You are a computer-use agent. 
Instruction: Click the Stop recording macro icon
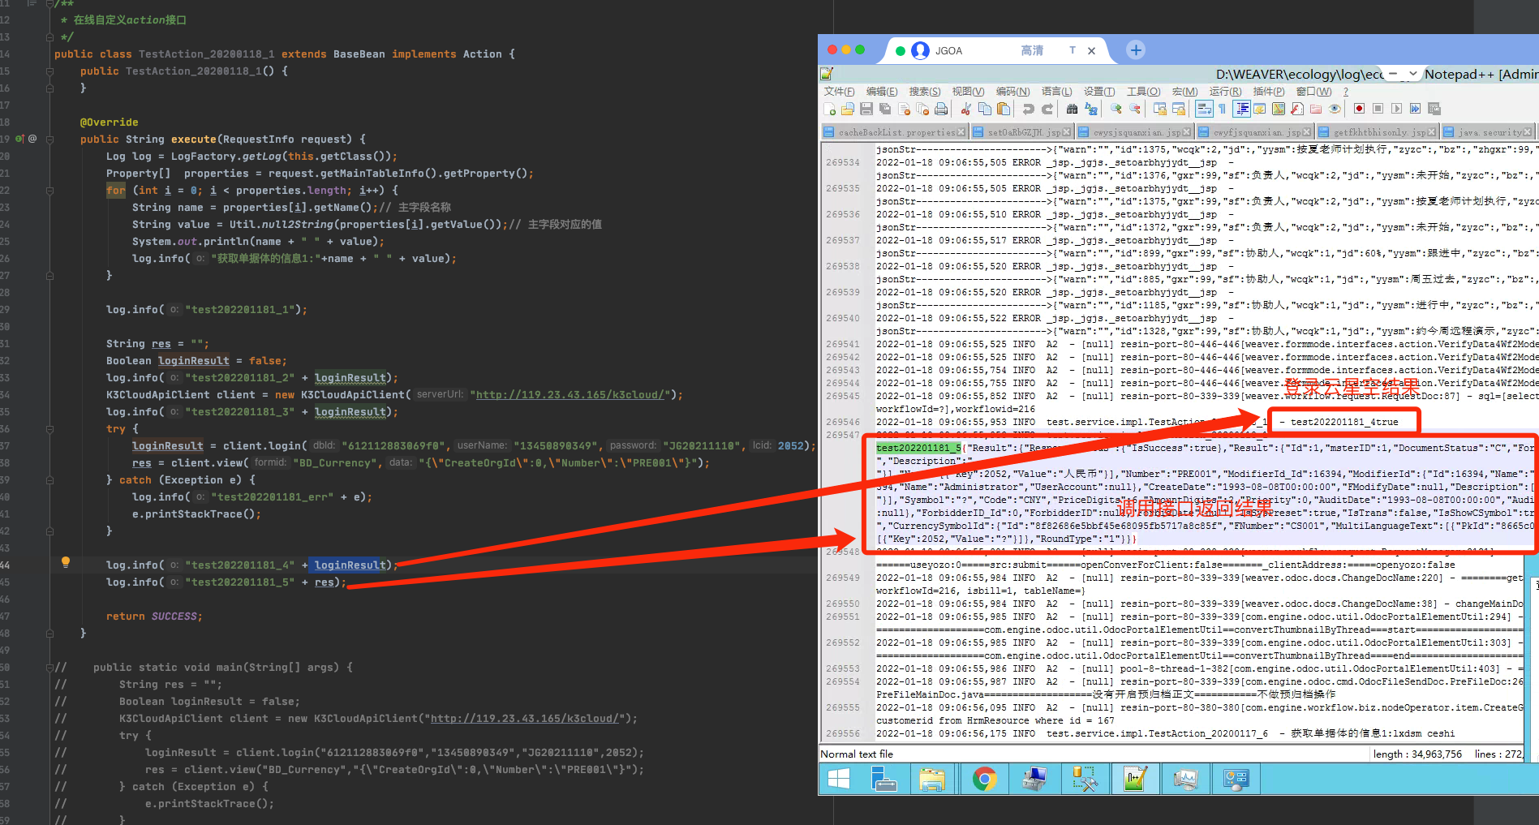click(1378, 109)
